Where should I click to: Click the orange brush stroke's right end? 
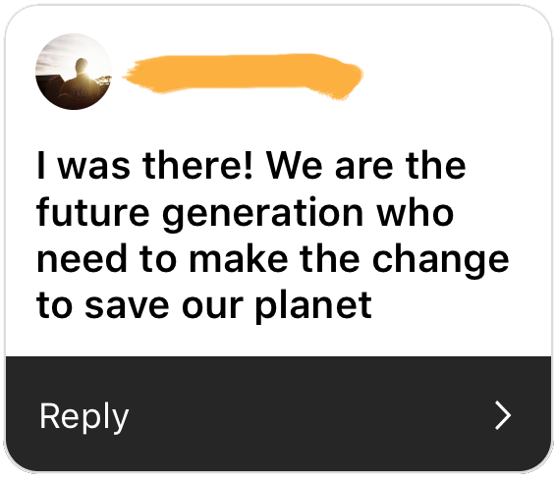(351, 78)
